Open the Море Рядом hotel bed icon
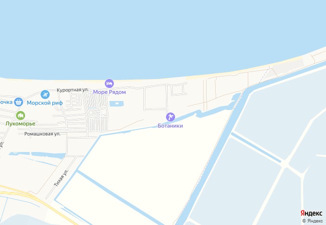The height and width of the screenshot is (225, 326). pos(109,83)
